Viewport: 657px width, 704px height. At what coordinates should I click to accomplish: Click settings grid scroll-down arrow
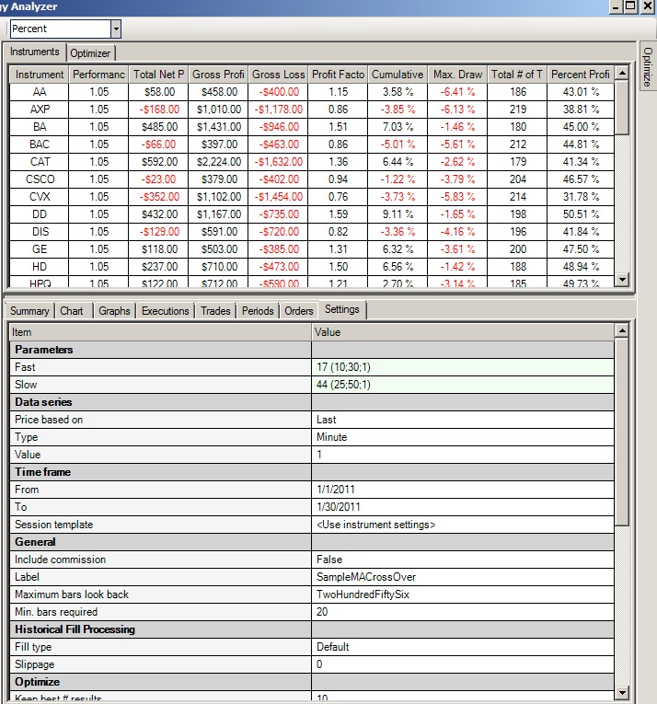coord(622,692)
